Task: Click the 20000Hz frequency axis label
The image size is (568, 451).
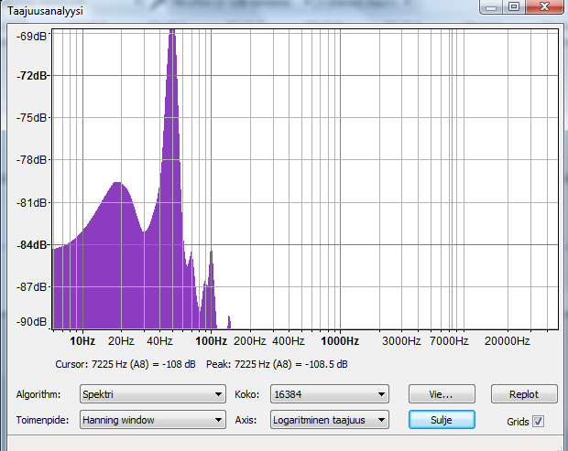Action: [x=508, y=341]
